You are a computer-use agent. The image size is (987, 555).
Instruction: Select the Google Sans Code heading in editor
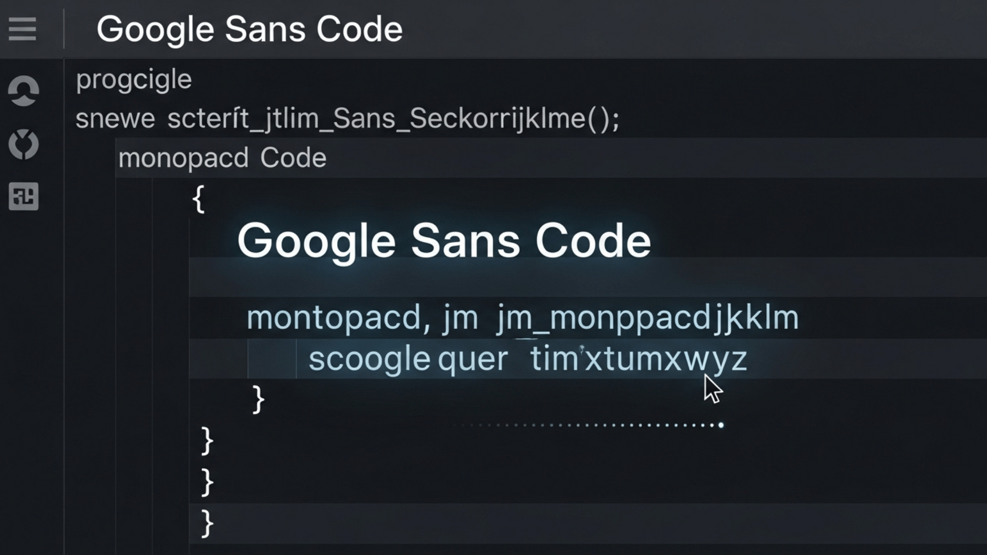[x=444, y=240]
